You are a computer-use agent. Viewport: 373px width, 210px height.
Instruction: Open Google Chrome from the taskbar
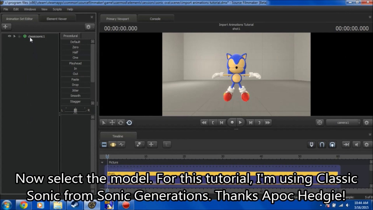(24, 205)
